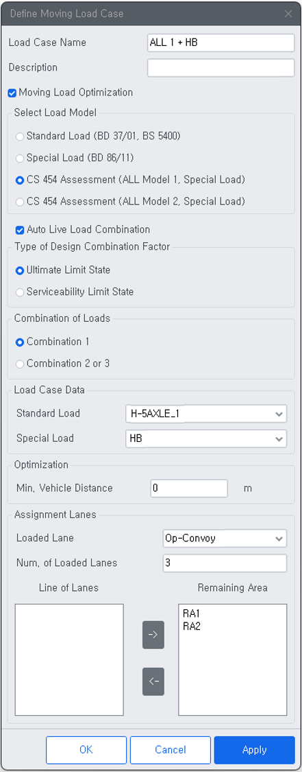Disable Auto Live Load Combination checkbox
This screenshot has height=772, width=302.
click(20, 229)
